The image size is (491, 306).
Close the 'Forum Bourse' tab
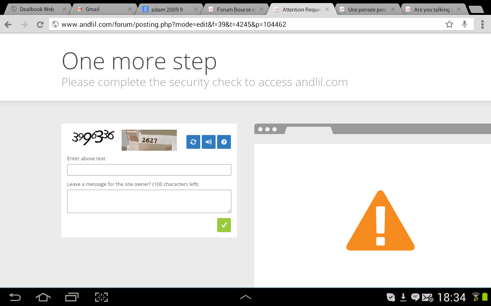point(261,9)
